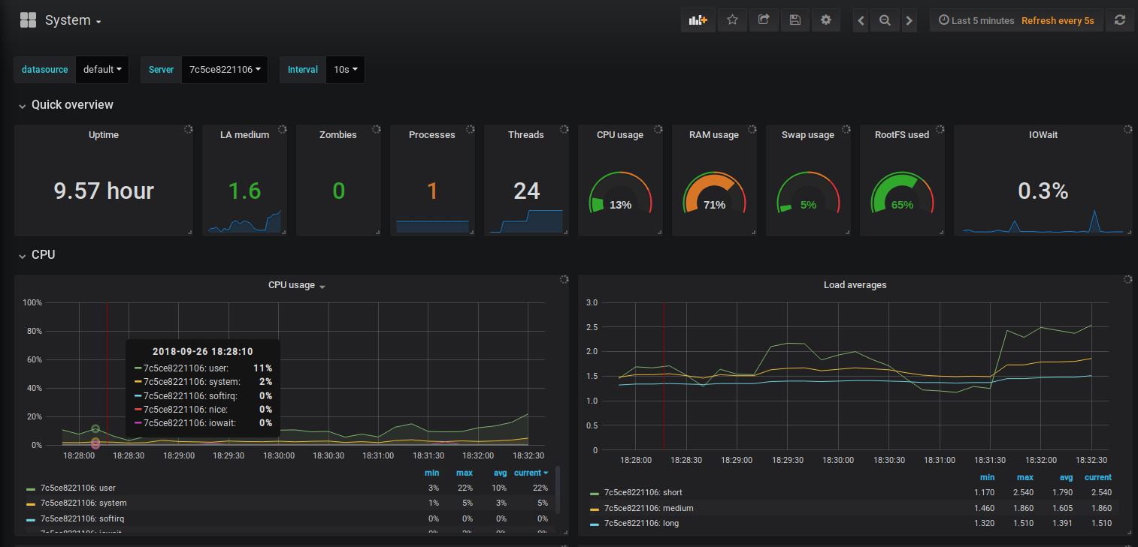Click the Refresh every 5s link
This screenshot has width=1138, height=547.
click(x=1058, y=20)
